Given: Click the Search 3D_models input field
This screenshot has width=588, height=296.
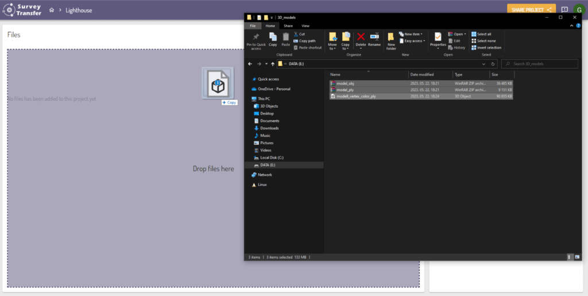Looking at the screenshot, I should pyautogui.click(x=543, y=64).
